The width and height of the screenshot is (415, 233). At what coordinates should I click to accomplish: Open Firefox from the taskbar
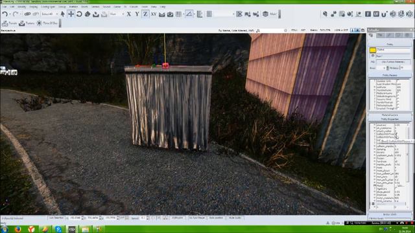(x=18, y=229)
